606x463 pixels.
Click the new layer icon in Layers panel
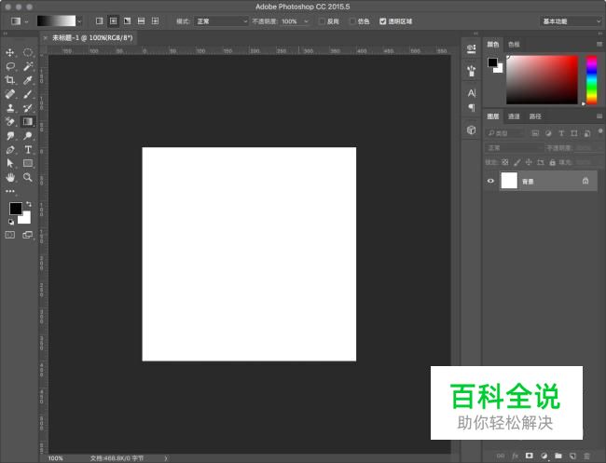pos(572,456)
